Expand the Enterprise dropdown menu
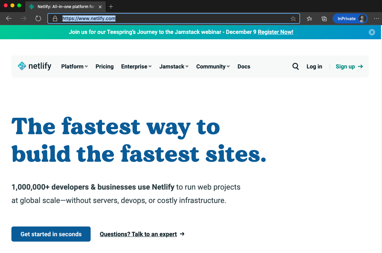382x253 pixels. point(136,66)
